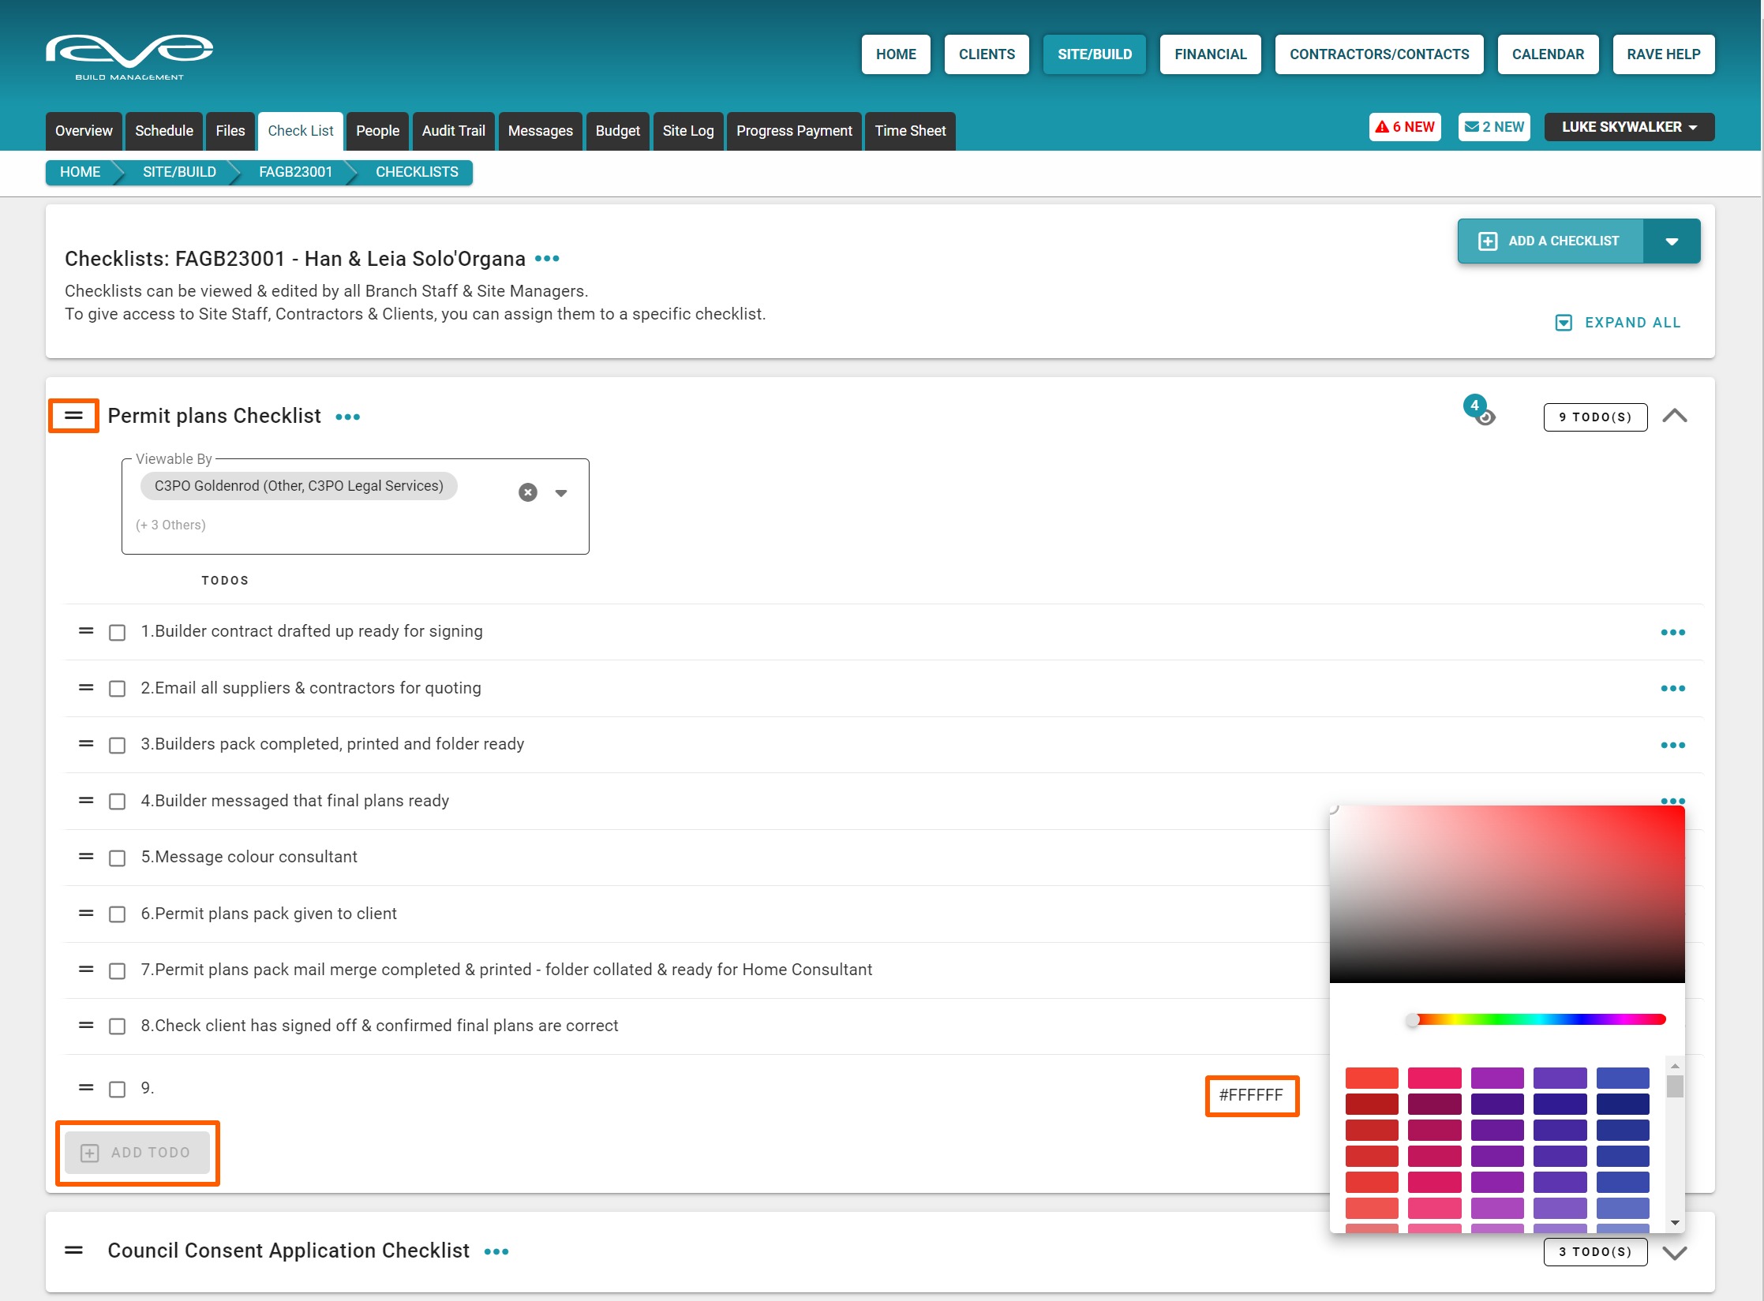Click the ADD TODO button
The width and height of the screenshot is (1764, 1301).
coord(137,1153)
